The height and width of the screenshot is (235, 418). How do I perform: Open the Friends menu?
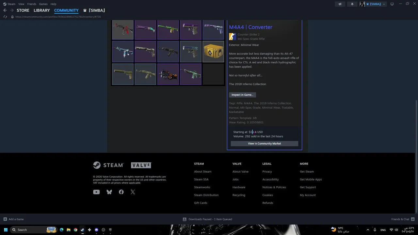(x=32, y=4)
